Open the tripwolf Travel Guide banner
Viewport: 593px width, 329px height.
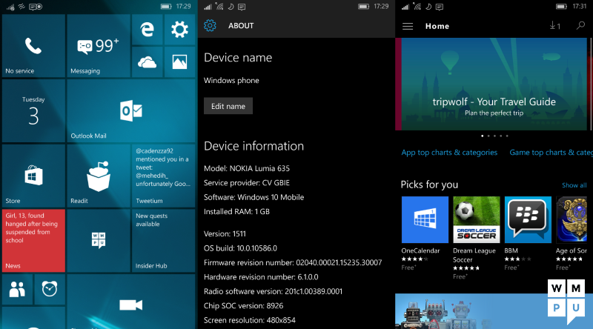click(x=494, y=84)
